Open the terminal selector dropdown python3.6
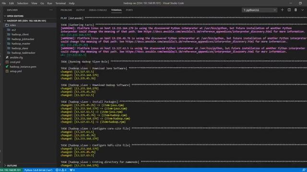Screen dimensions: 307x172 [260, 10]
